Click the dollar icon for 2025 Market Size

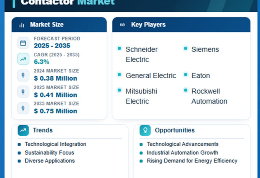click(23, 92)
